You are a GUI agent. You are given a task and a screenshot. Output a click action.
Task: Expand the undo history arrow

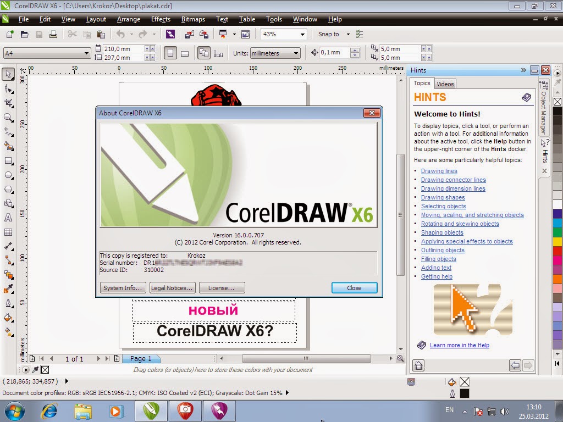131,34
